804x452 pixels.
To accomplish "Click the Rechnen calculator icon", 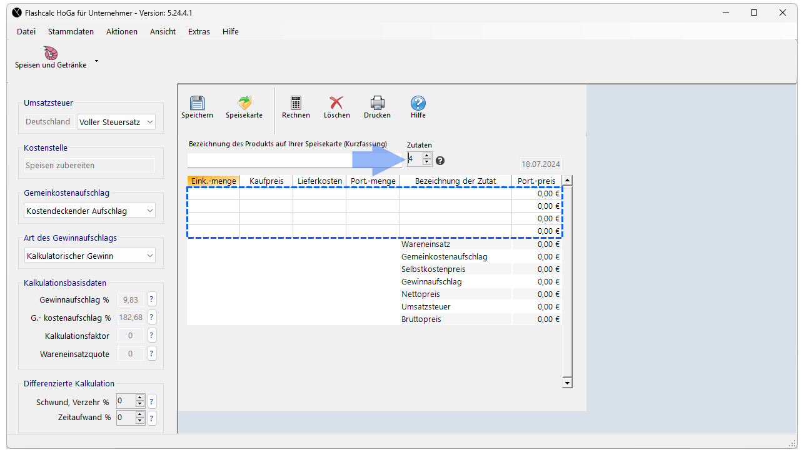I will tap(296, 104).
